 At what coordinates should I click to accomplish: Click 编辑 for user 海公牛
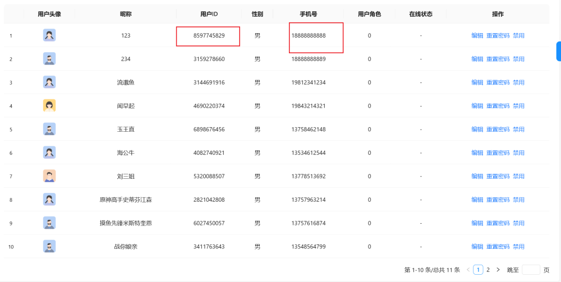point(477,152)
